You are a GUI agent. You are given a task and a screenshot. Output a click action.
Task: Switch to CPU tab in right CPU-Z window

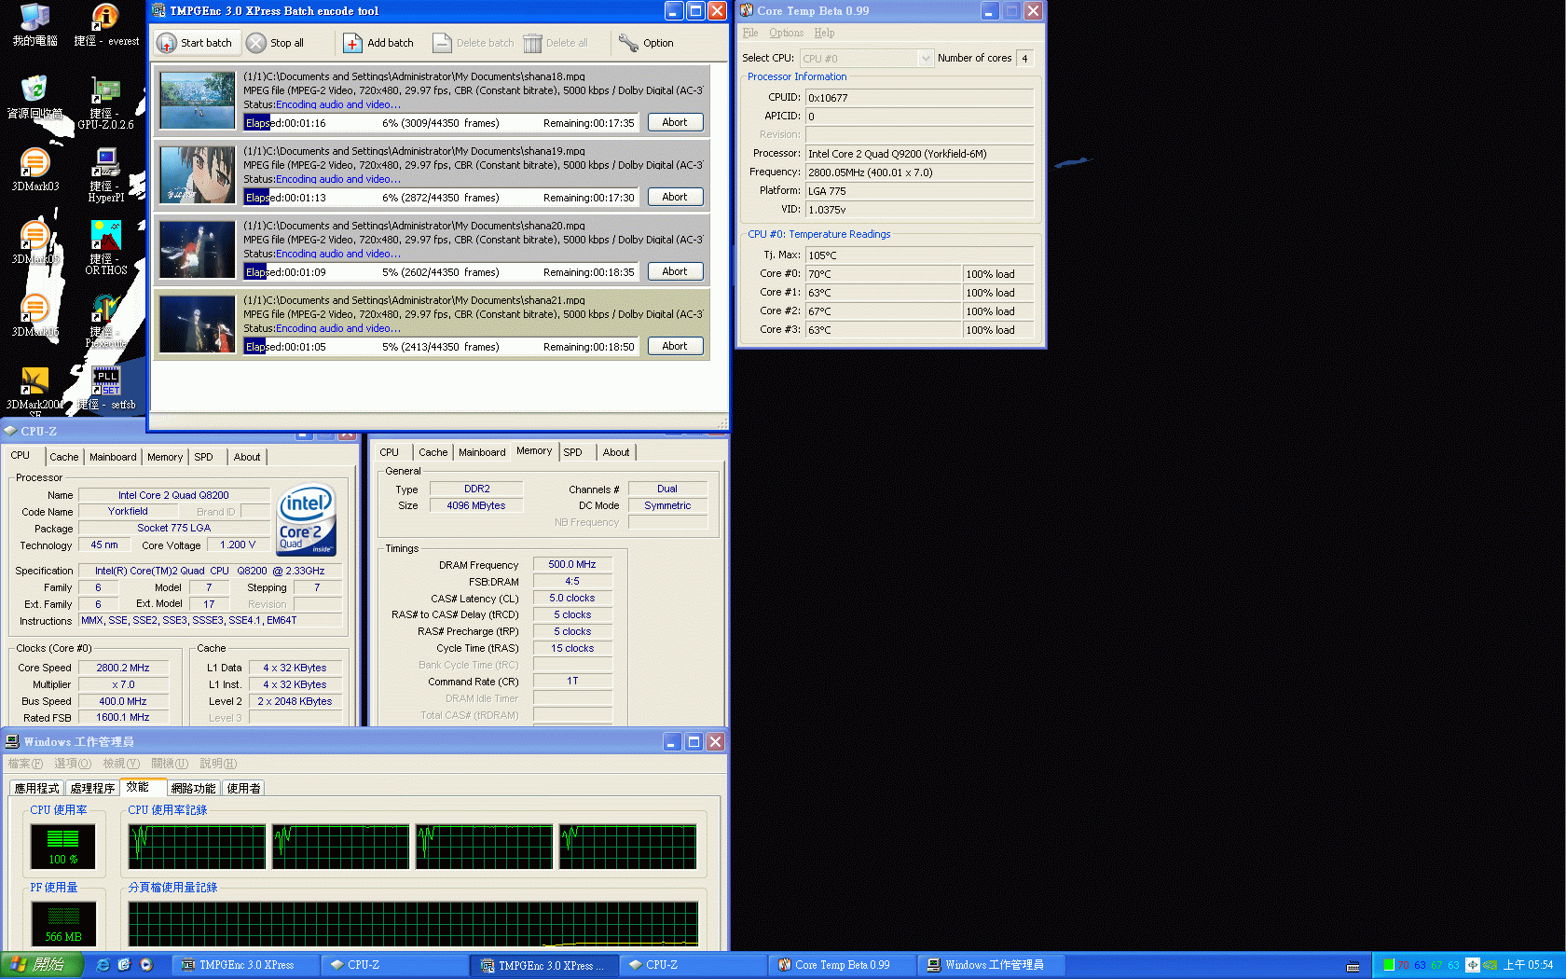[390, 452]
